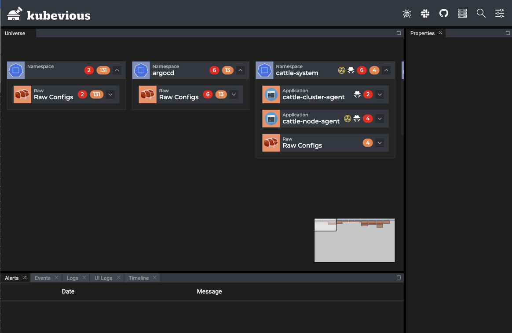The width and height of the screenshot is (512, 333).
Task: Click Raw Configs meat icon under argocd
Action: coord(148,94)
